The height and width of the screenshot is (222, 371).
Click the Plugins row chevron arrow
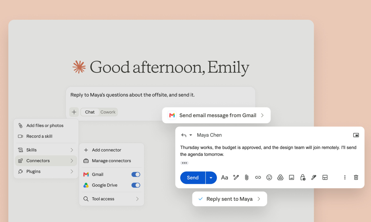[x=72, y=171]
